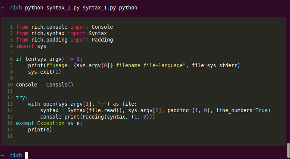This screenshot has width=290, height=159.
Task: Click 'console.print' on line 15
Action: click(60, 117)
